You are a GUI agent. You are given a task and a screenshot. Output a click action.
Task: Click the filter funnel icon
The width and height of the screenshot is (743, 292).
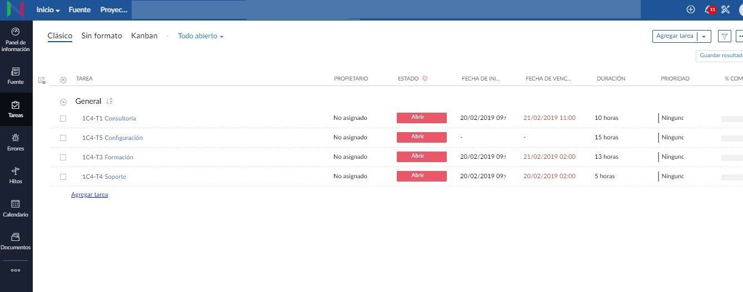[724, 36]
